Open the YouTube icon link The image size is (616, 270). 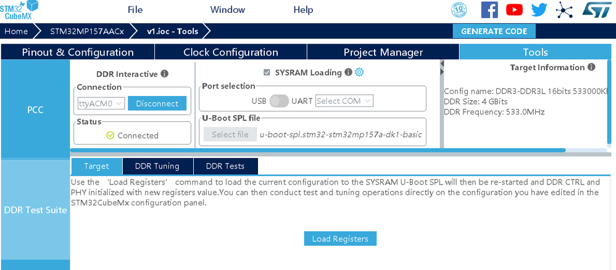pos(514,10)
